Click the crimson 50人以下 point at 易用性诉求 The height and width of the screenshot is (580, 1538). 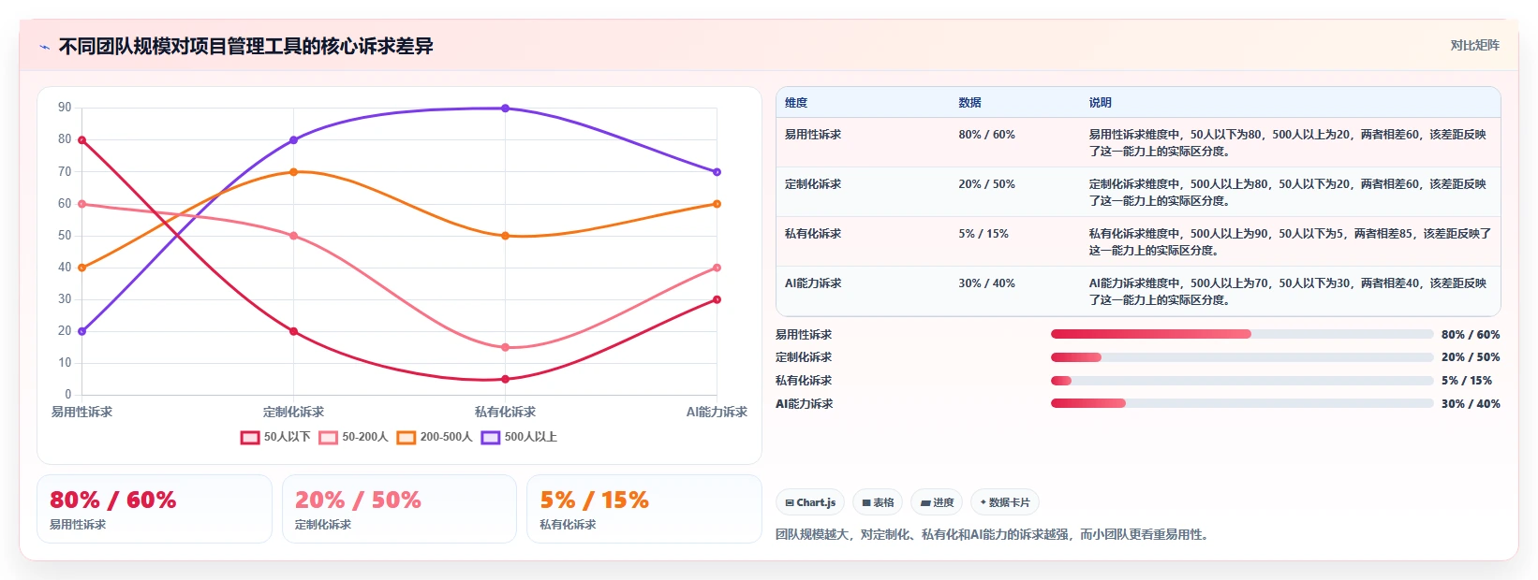click(x=82, y=140)
